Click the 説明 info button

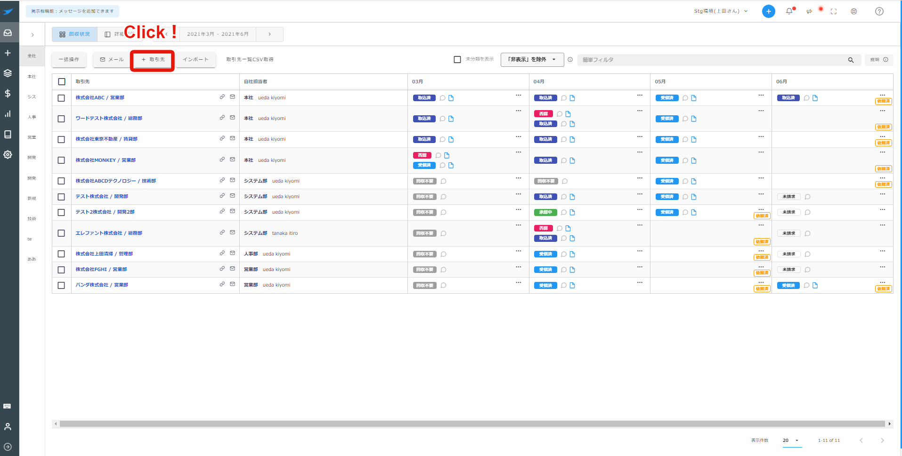(x=878, y=60)
